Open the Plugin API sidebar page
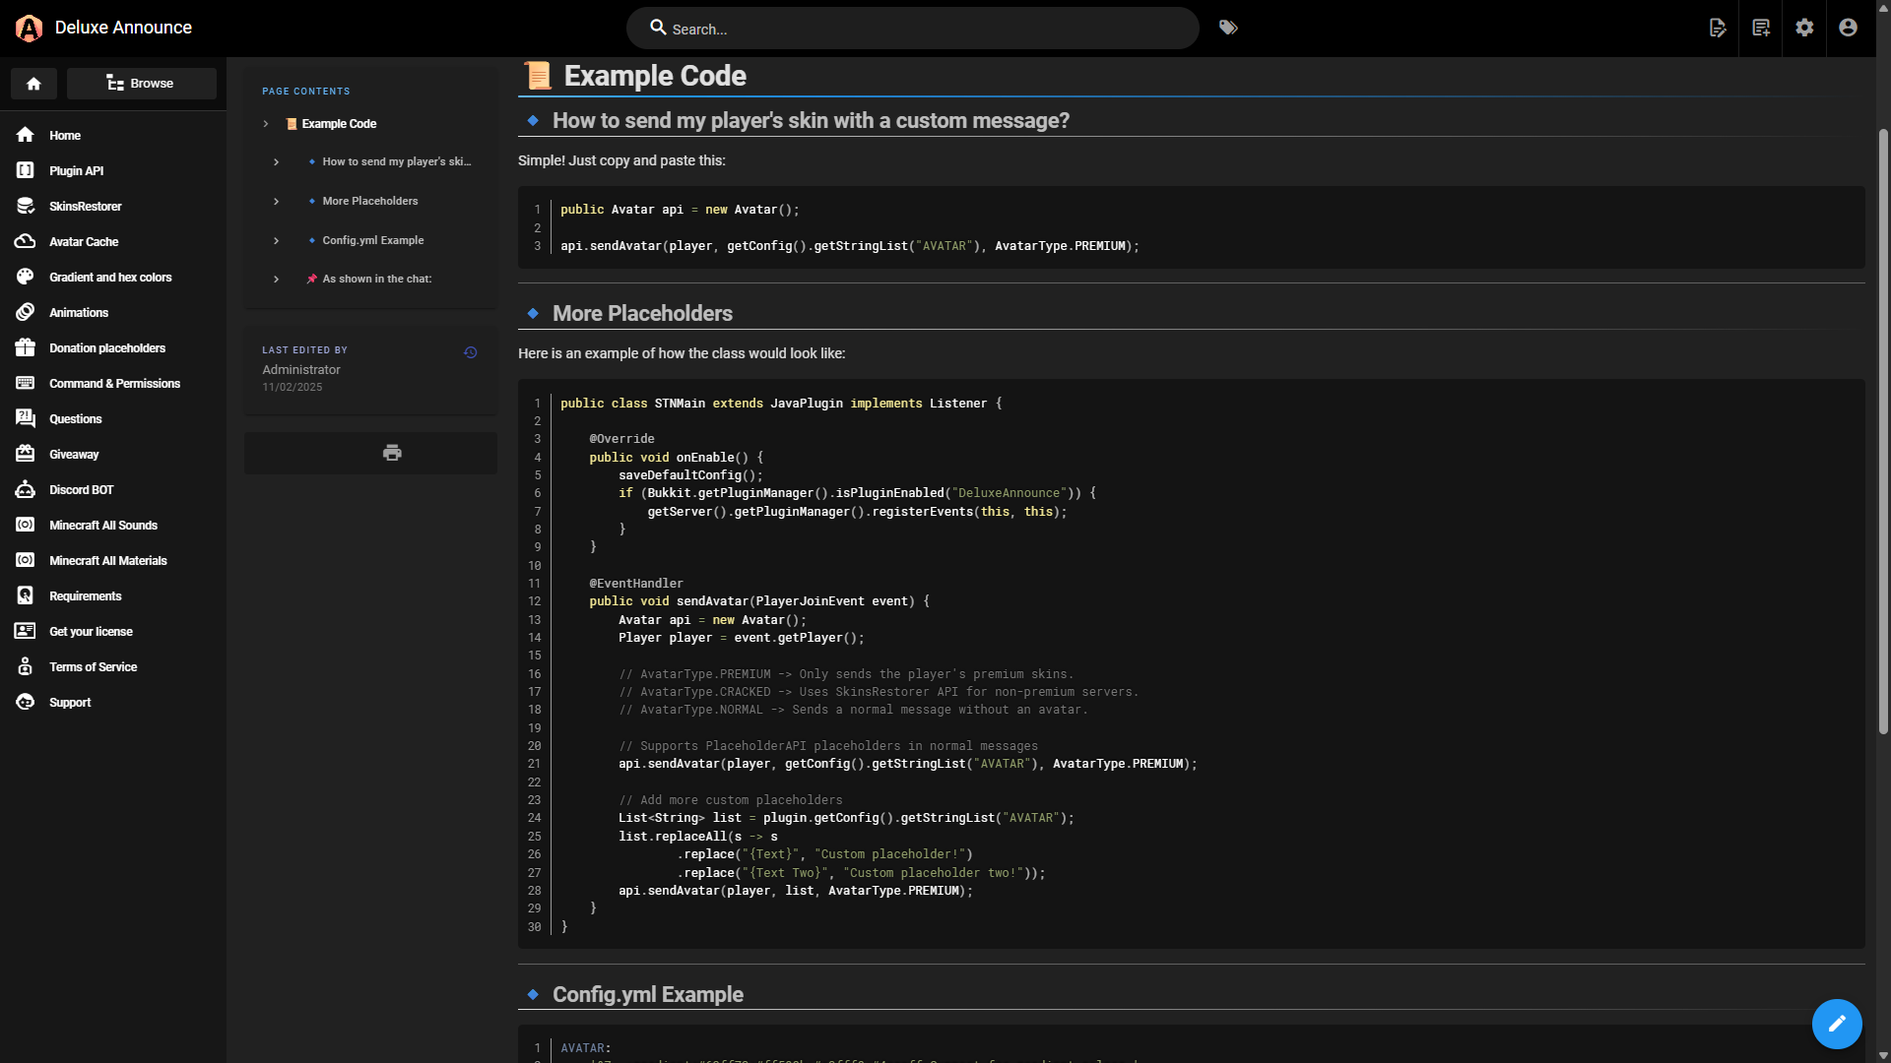The height and width of the screenshot is (1063, 1891). click(x=76, y=171)
